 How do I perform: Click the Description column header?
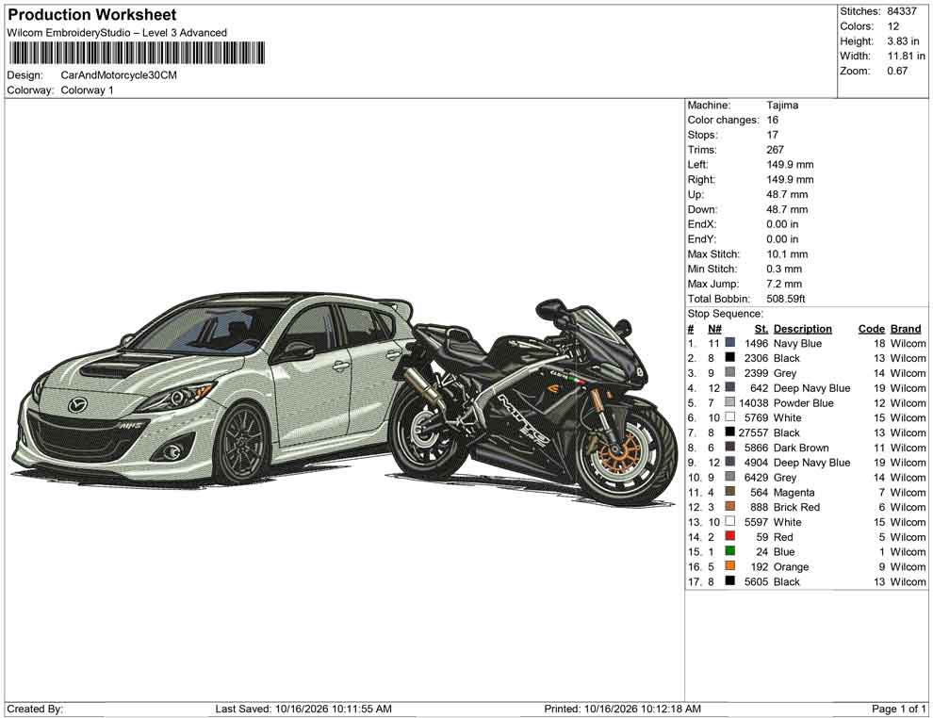802,329
